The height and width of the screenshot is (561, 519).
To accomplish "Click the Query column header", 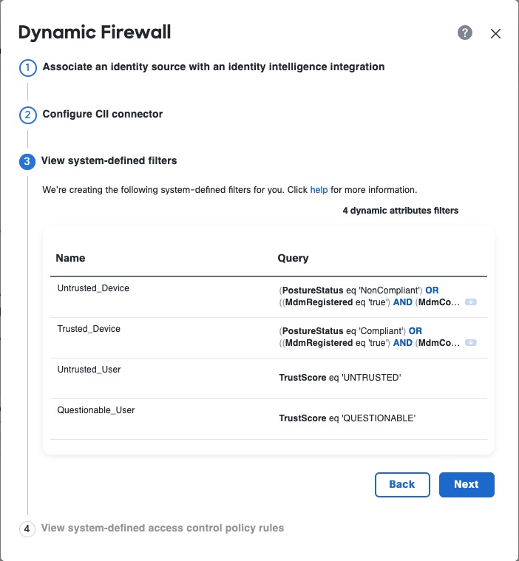I will [x=293, y=259].
